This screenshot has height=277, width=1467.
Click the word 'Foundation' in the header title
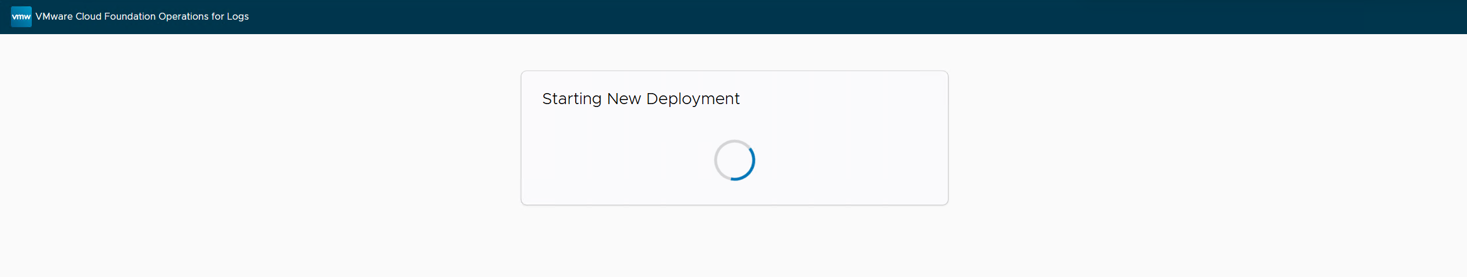click(130, 17)
